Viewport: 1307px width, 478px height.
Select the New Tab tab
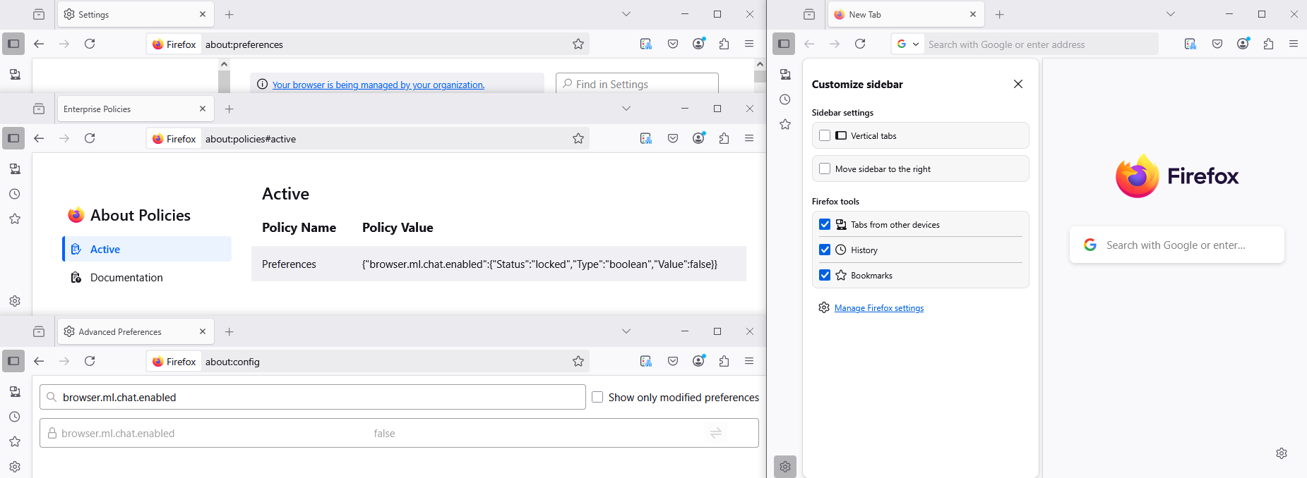point(905,14)
